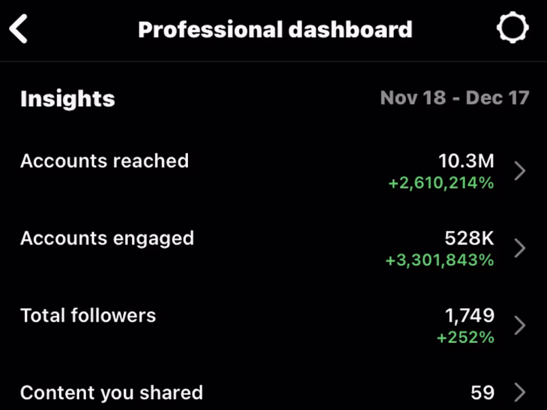This screenshot has width=547, height=410.
Task: Click the +252% follower growth figure
Action: [465, 337]
